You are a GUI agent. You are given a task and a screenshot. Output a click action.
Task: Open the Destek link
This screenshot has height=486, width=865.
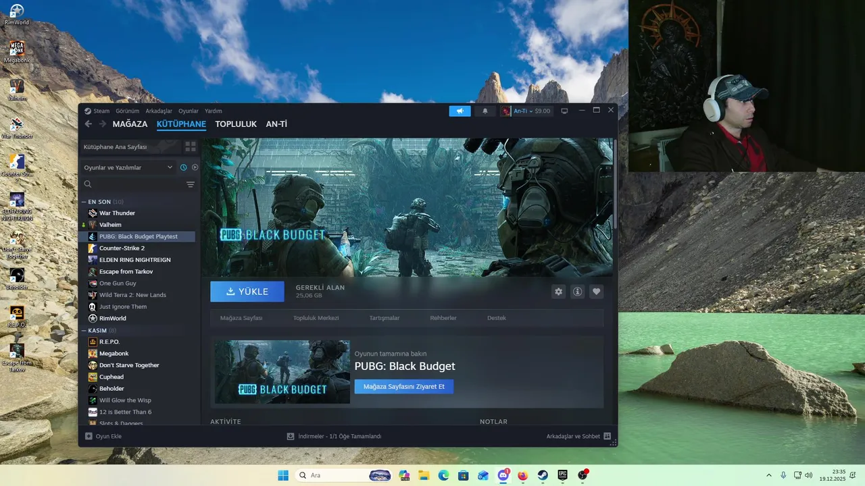(497, 318)
